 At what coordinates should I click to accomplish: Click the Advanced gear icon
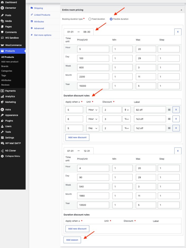tap(32, 28)
